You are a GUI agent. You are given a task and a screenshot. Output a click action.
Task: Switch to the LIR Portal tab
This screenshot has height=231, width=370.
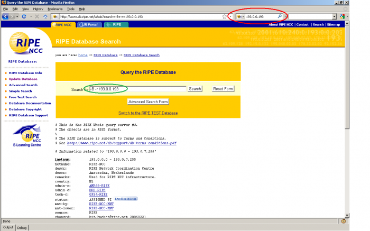click(x=89, y=24)
